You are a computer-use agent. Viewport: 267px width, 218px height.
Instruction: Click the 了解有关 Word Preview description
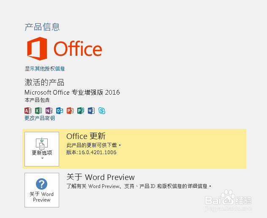[139, 186]
